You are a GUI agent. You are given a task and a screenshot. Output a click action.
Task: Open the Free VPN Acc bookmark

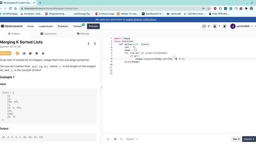click(x=219, y=14)
